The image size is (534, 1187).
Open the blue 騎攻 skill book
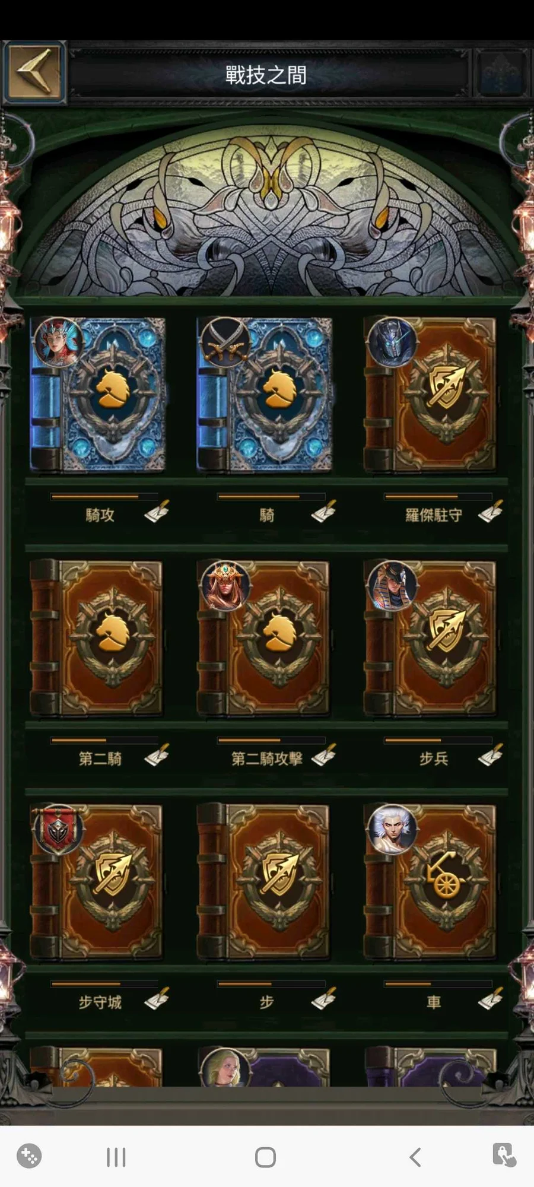tap(98, 395)
